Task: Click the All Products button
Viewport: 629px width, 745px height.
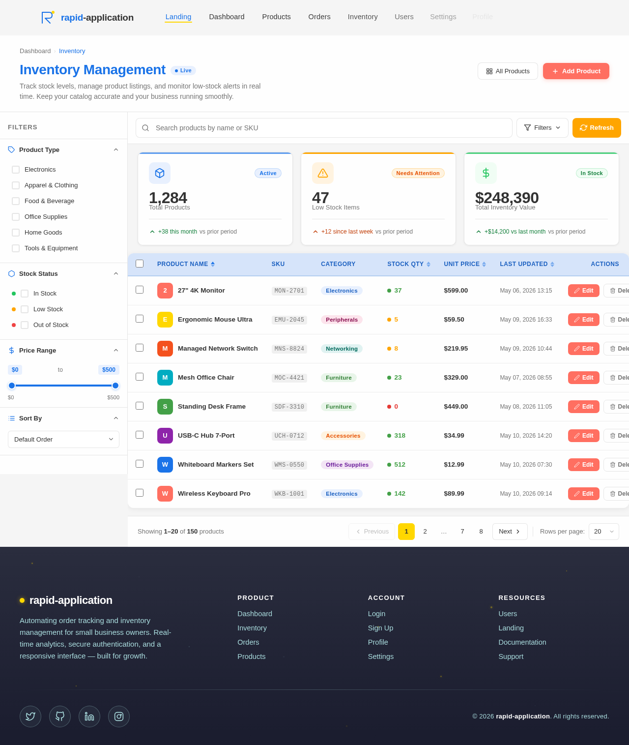Action: tap(508, 71)
